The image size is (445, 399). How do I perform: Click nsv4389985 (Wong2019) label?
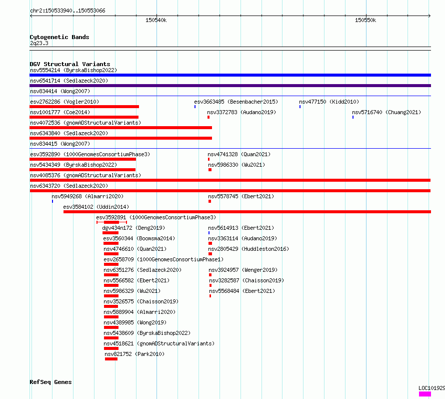[x=135, y=322]
